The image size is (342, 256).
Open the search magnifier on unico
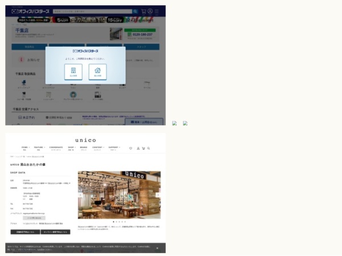tap(149, 148)
